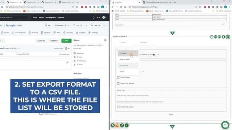This screenshot has height=130, width=232.
Task: Click the third green round icon before trash
Action: click(219, 37)
